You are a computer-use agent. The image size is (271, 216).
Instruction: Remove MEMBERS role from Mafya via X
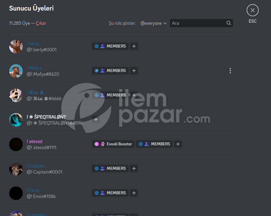tap(97, 71)
